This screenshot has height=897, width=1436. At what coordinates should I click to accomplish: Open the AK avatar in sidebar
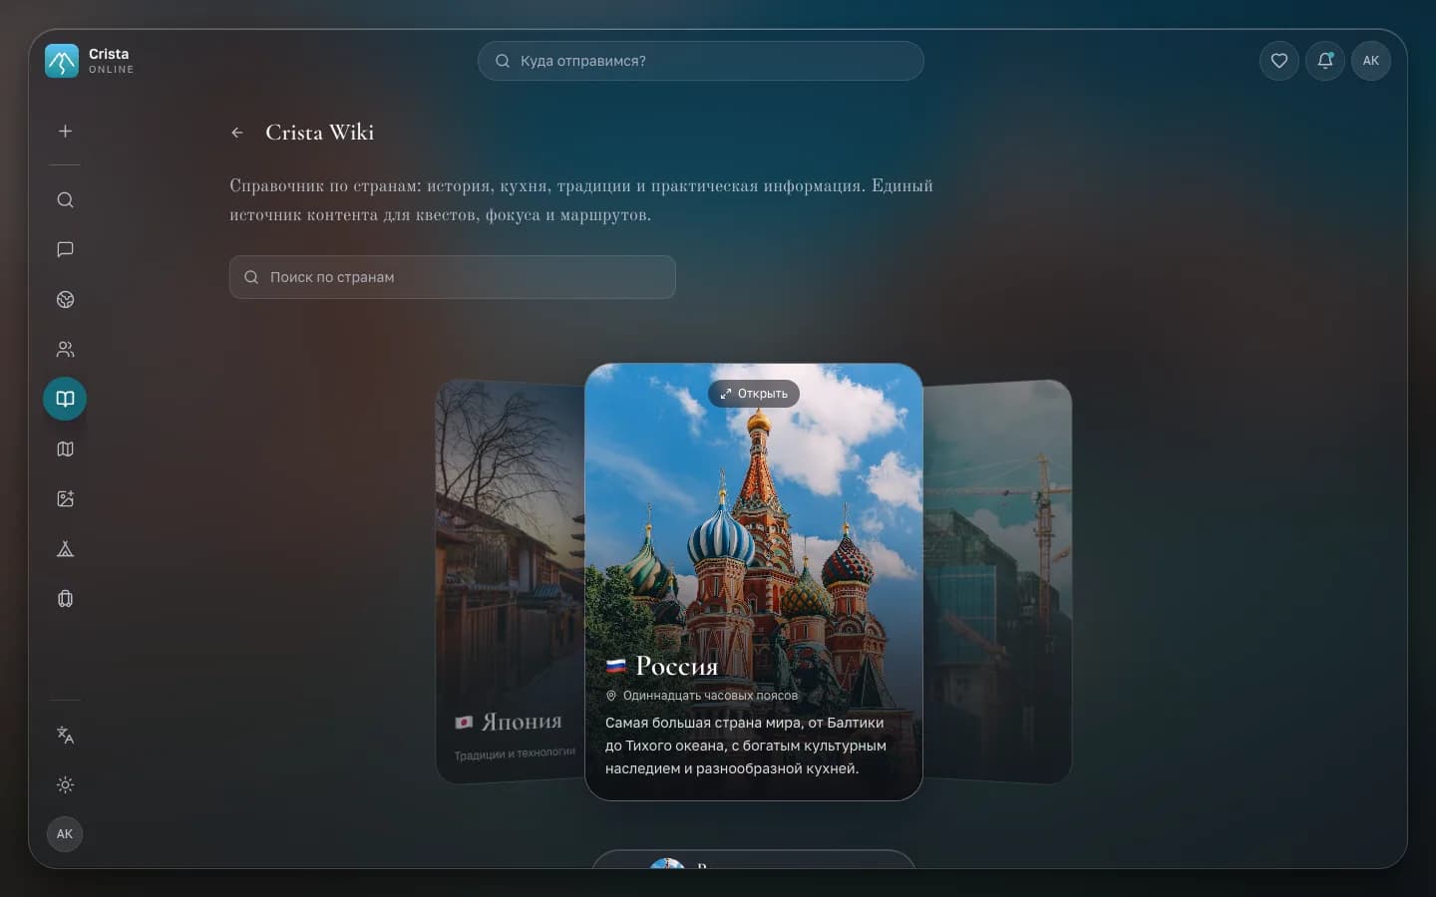[x=65, y=834]
